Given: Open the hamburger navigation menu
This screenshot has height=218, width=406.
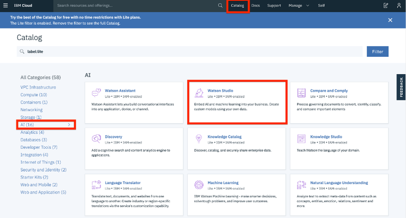Looking at the screenshot, I should (5, 5).
